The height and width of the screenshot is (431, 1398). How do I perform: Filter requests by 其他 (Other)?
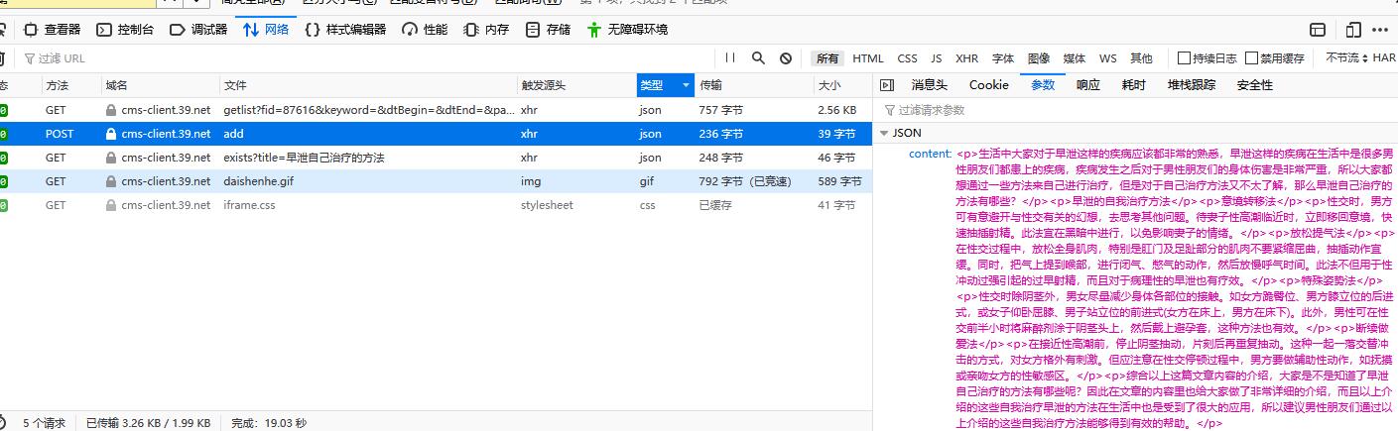[1141, 58]
